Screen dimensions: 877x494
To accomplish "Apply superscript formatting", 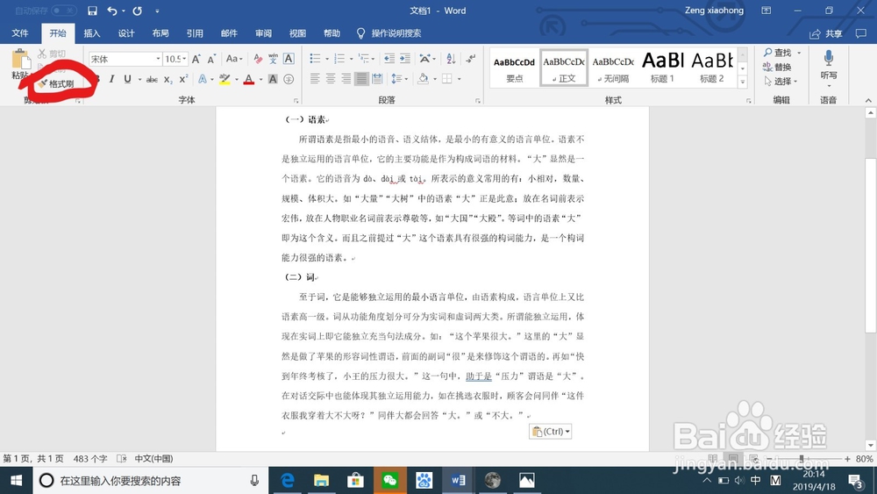I will [183, 80].
